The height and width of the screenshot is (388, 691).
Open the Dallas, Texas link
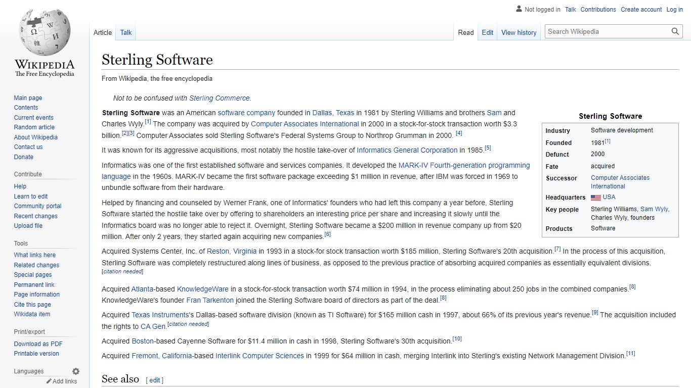333,113
